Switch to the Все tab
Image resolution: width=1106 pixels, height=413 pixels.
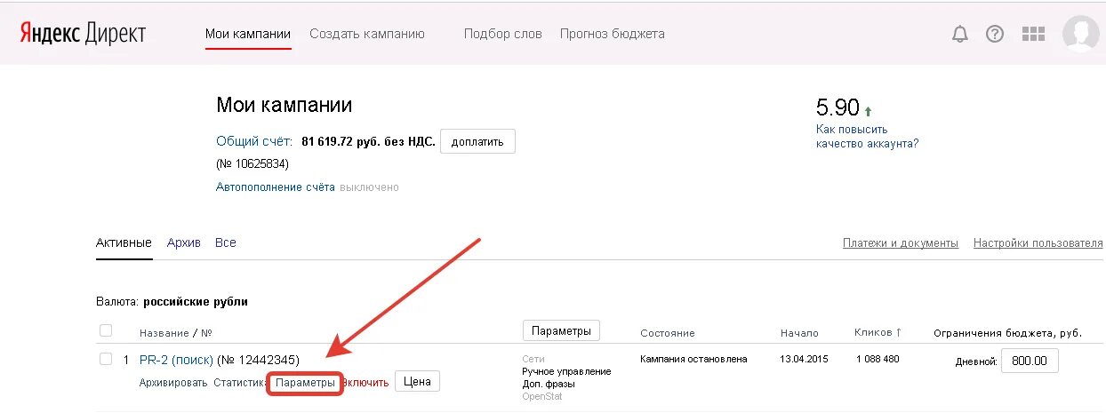click(x=226, y=242)
